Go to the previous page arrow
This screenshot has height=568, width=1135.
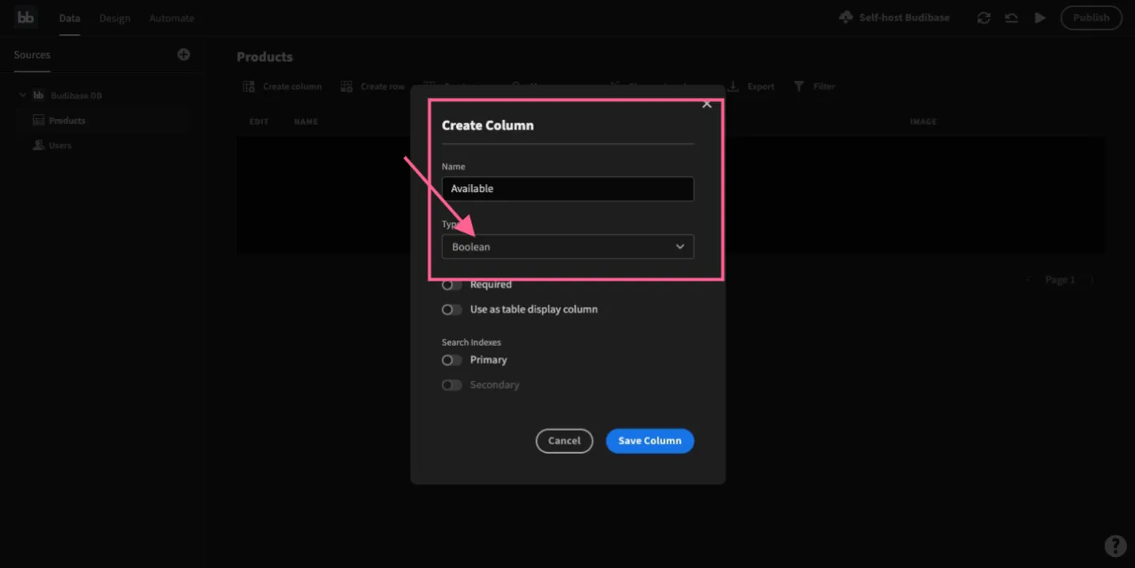pyautogui.click(x=1030, y=280)
